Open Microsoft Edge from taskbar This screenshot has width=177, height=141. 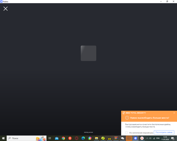[83, 138]
